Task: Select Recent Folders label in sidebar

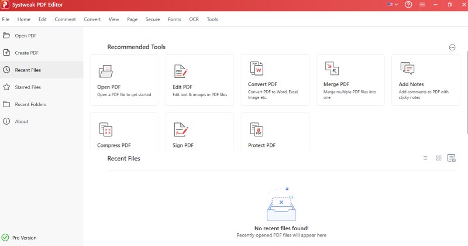Action: point(30,104)
